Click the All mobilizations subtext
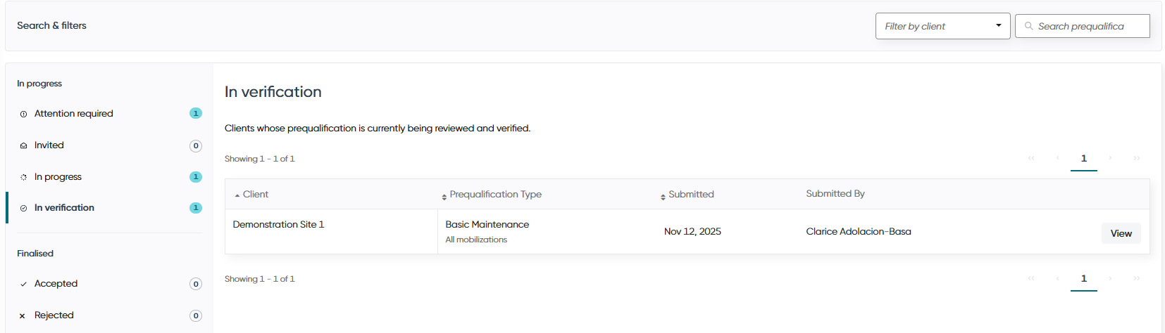Screen dimensions: 1165x333 [x=476, y=240]
